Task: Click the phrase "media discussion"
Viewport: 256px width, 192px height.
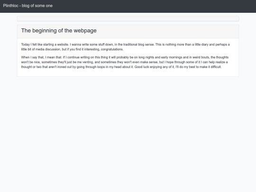Action: point(48,49)
